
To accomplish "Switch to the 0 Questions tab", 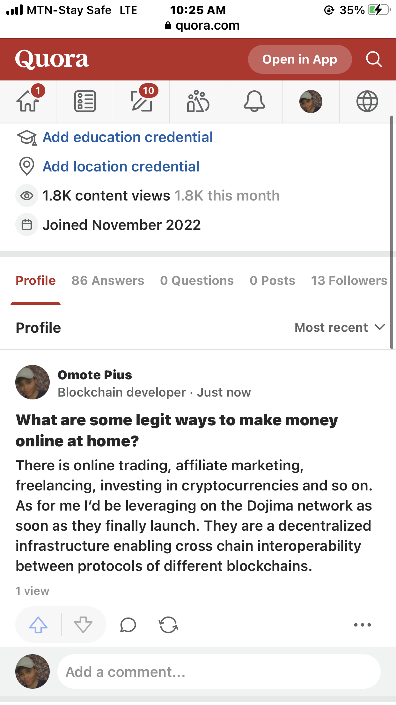I will (x=197, y=281).
